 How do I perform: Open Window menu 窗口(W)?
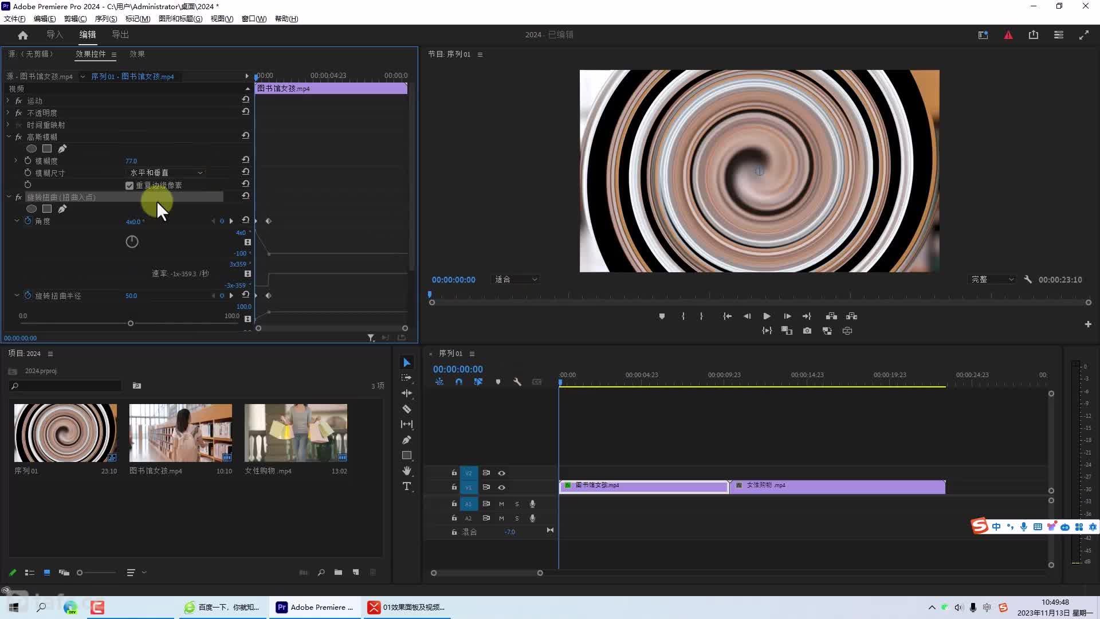[254, 18]
